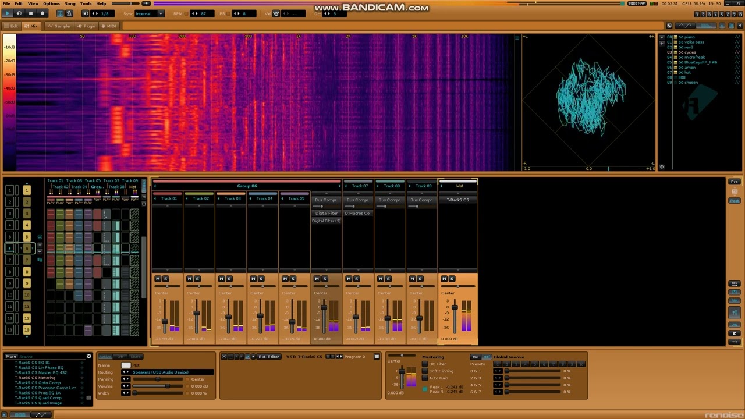Enable the BPM automation checkbox
Image resolution: width=745 pixels, height=419 pixels.
pyautogui.click(x=187, y=13)
